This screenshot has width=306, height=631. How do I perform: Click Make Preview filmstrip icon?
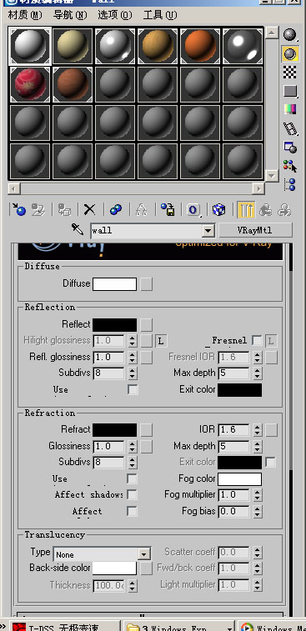click(290, 128)
